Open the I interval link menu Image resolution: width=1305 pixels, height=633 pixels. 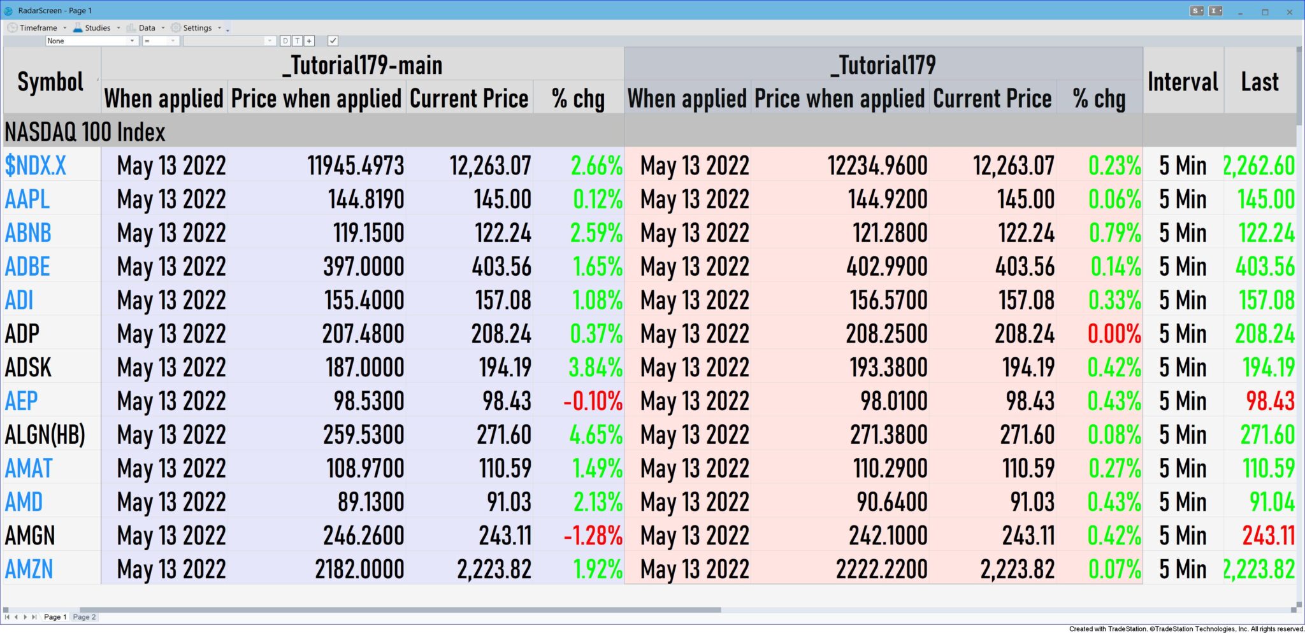click(x=1216, y=11)
